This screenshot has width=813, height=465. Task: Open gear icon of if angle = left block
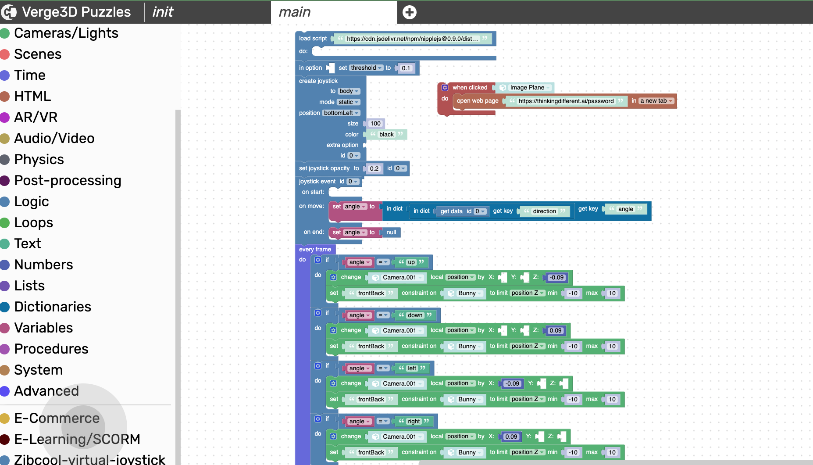[x=318, y=366]
